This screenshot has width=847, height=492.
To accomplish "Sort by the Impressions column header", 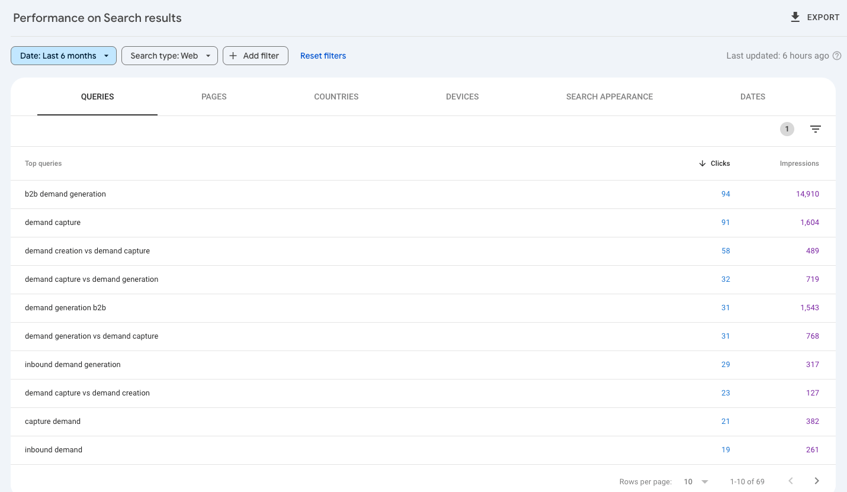I will point(799,163).
